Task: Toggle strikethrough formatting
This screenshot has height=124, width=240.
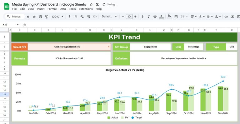Action: pos(155,17)
